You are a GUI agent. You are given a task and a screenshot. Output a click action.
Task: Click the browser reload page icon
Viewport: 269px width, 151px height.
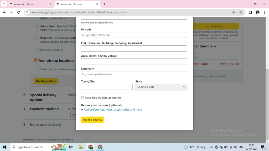(x=18, y=12)
